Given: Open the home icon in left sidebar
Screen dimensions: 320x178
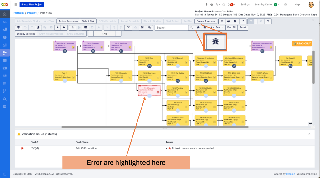Looking at the screenshot, I should tap(5, 14).
